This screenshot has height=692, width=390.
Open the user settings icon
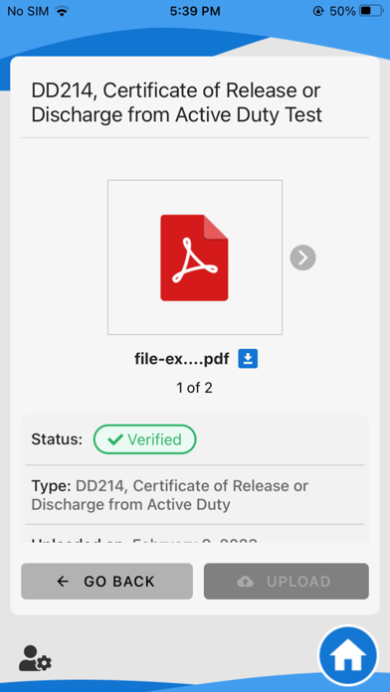click(36, 658)
